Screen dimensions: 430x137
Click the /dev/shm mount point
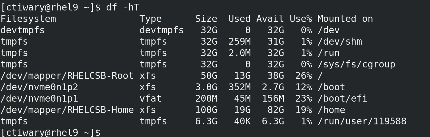(x=339, y=42)
